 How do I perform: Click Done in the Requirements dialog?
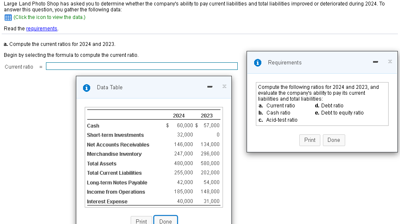coord(334,140)
